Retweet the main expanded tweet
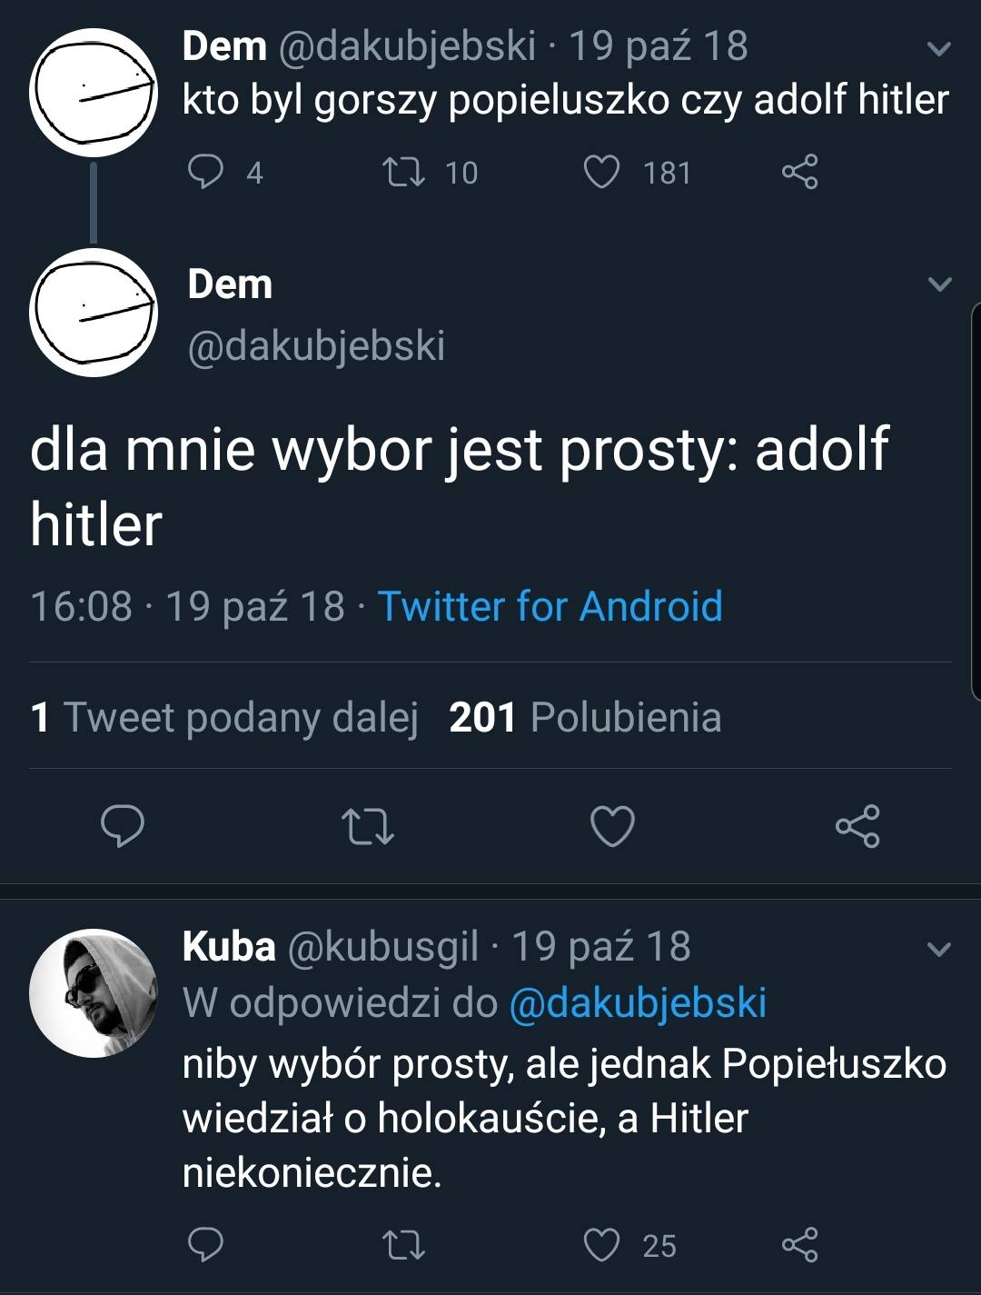 367,826
